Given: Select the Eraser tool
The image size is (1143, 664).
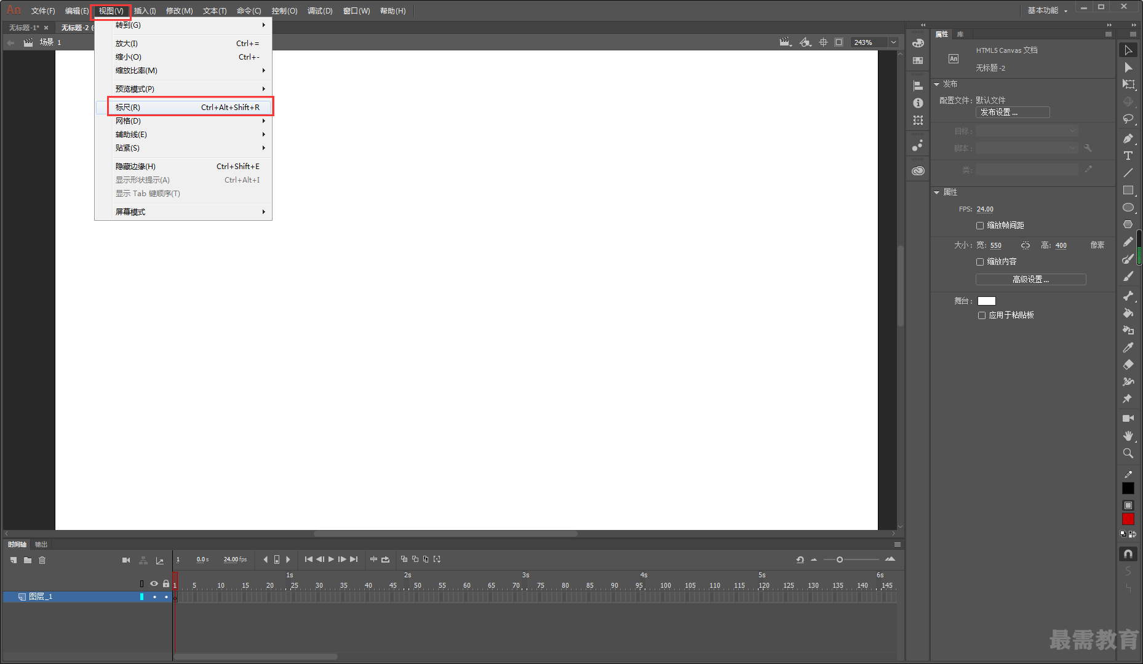Looking at the screenshot, I should coord(1128,365).
